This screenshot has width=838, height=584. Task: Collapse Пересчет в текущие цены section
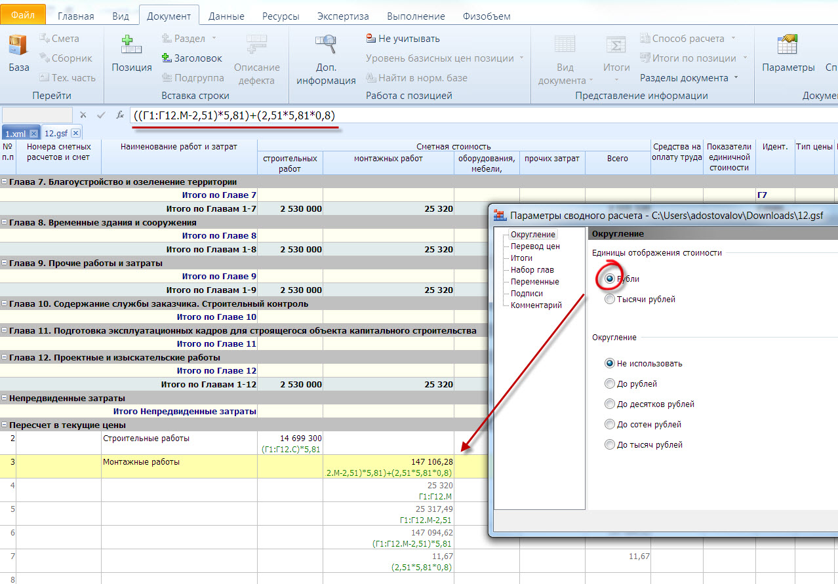coord(5,425)
